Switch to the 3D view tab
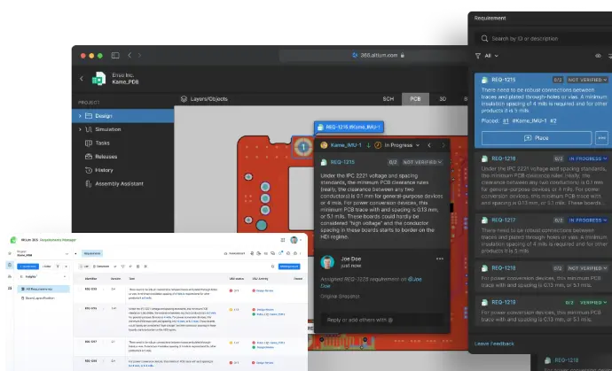 pos(443,99)
